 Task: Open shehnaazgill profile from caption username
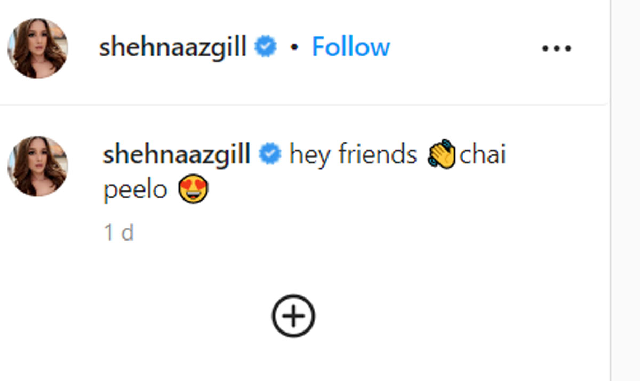click(x=177, y=155)
